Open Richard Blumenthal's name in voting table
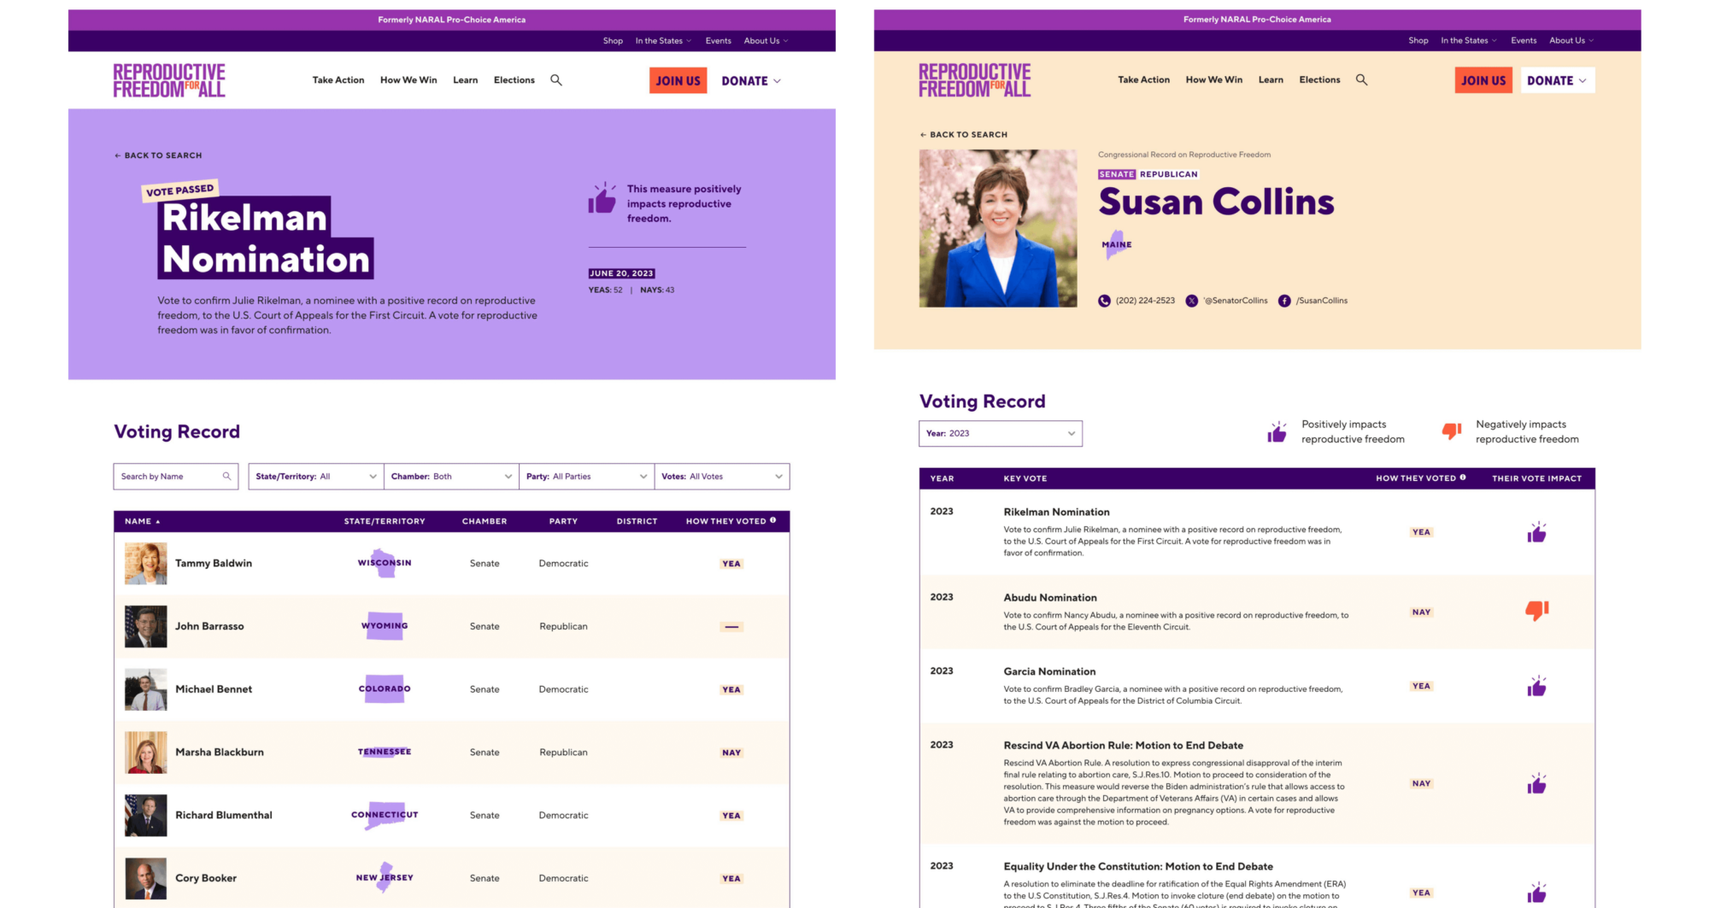This screenshot has width=1709, height=908. point(224,815)
